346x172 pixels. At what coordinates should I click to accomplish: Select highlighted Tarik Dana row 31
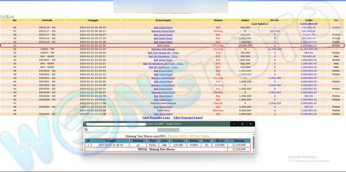coord(172,46)
